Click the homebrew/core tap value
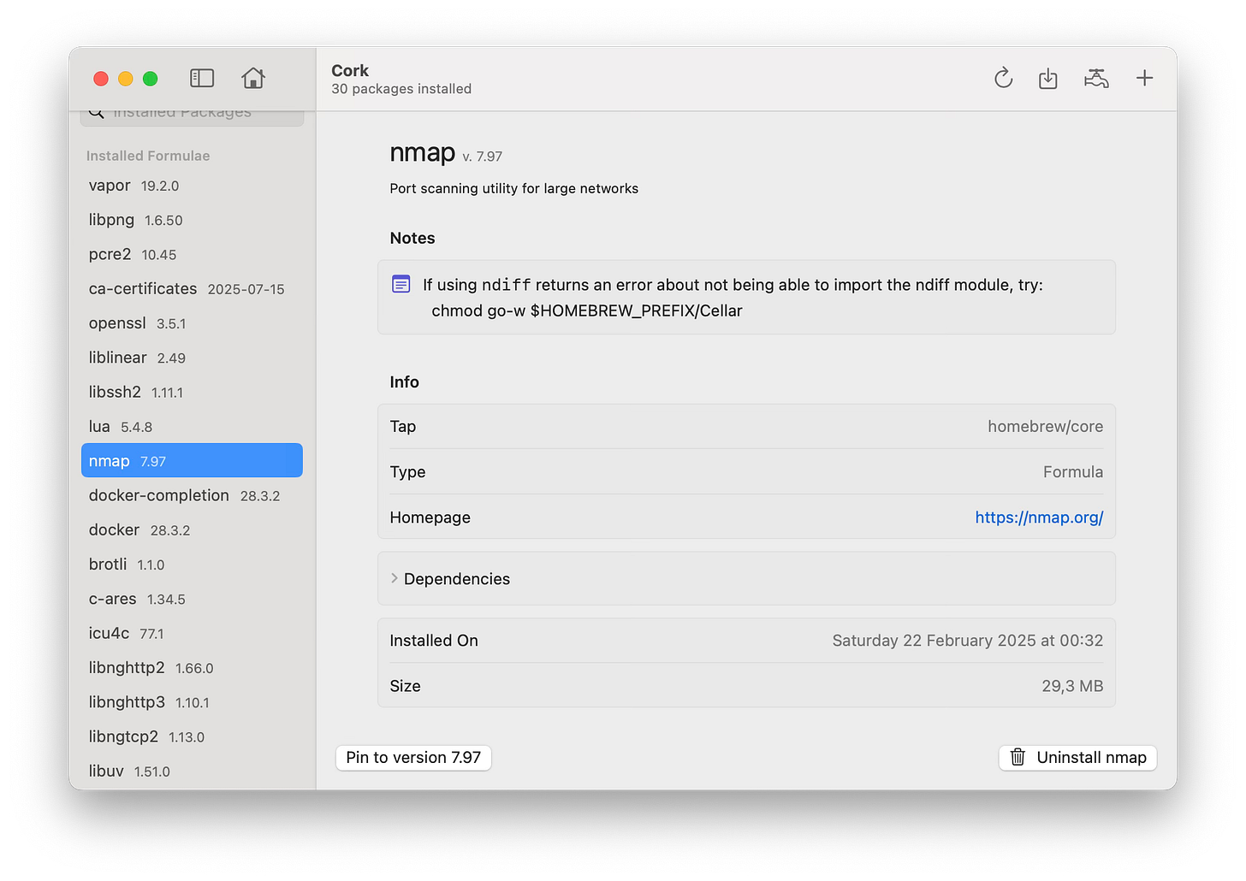 point(1045,426)
